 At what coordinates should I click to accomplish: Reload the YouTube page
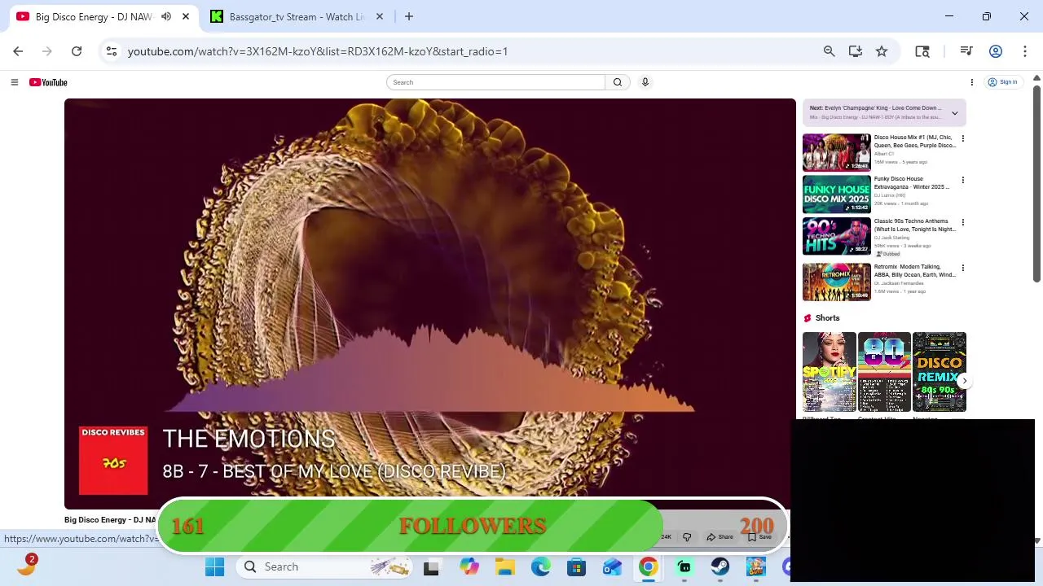coord(77,51)
